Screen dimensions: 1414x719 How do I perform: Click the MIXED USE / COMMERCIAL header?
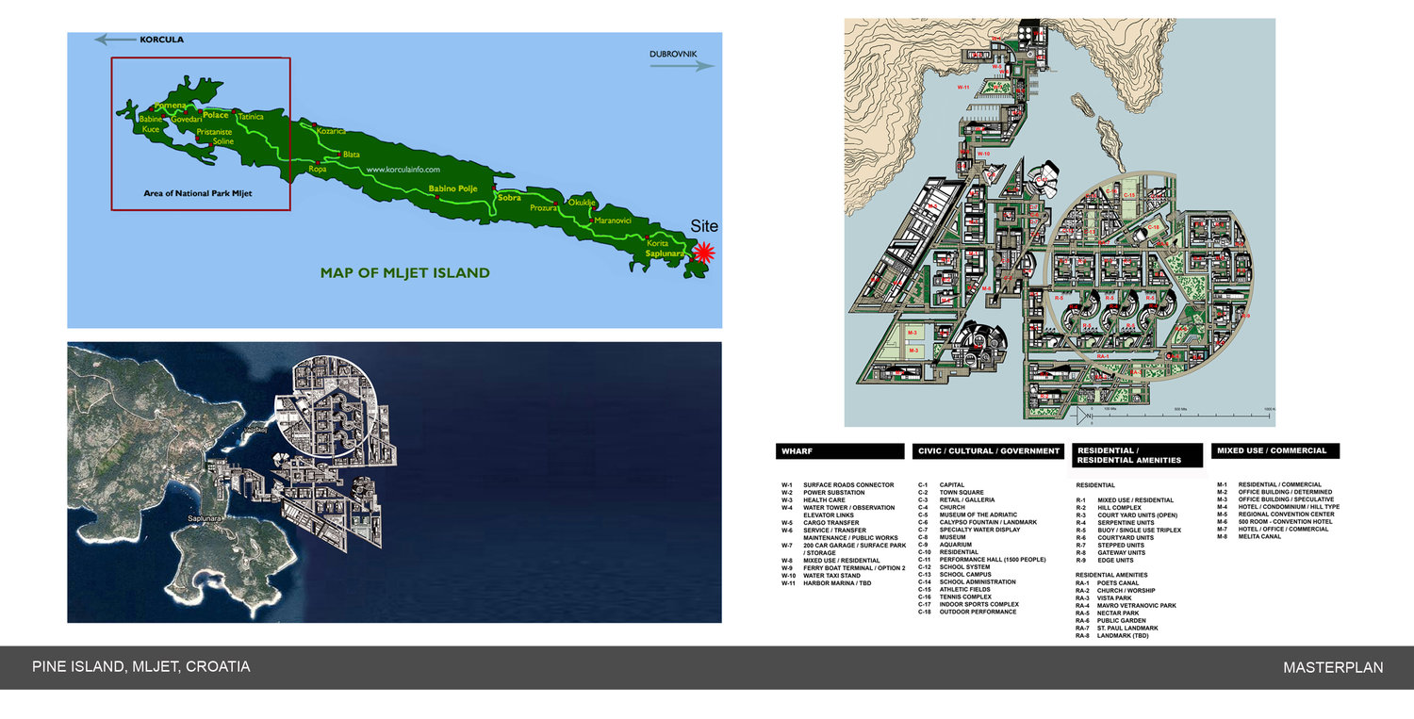1275,451
